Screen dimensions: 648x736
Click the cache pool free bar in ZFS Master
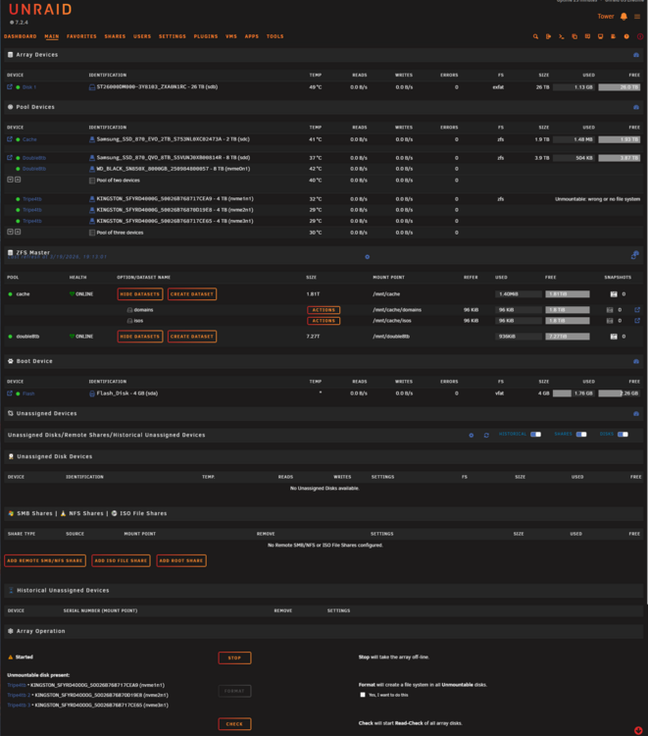point(568,294)
